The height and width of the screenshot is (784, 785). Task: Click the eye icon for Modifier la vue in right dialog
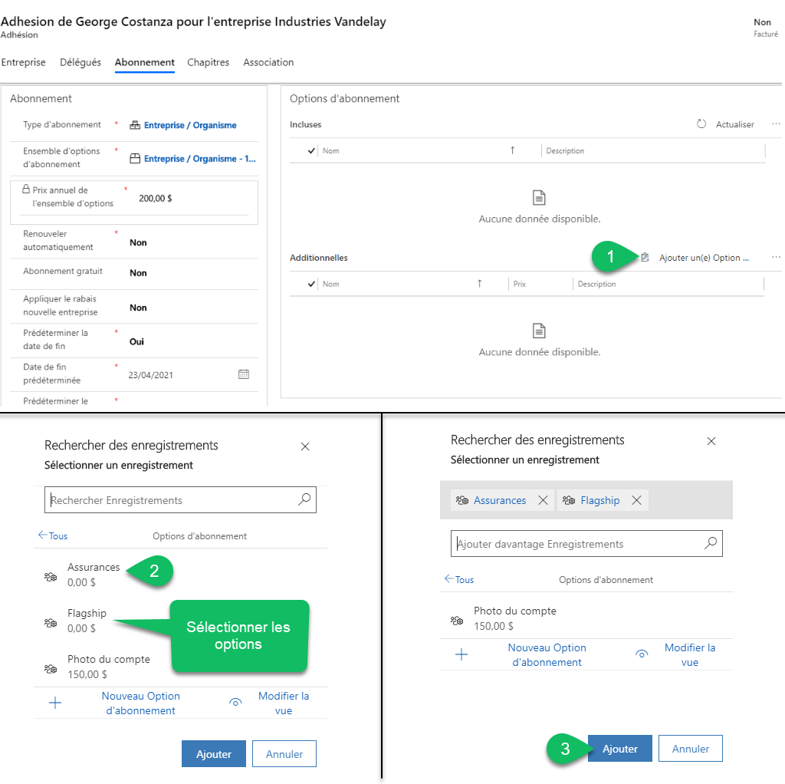coord(642,654)
